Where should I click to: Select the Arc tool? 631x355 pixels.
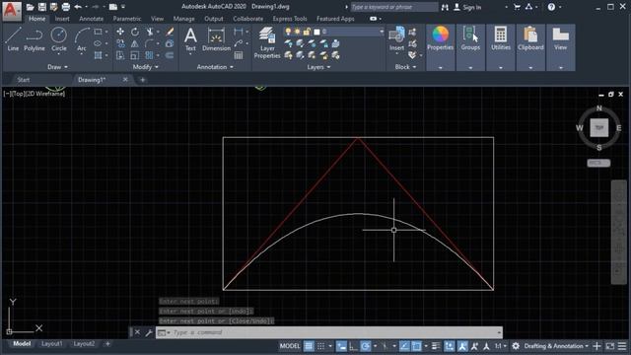[x=82, y=39]
